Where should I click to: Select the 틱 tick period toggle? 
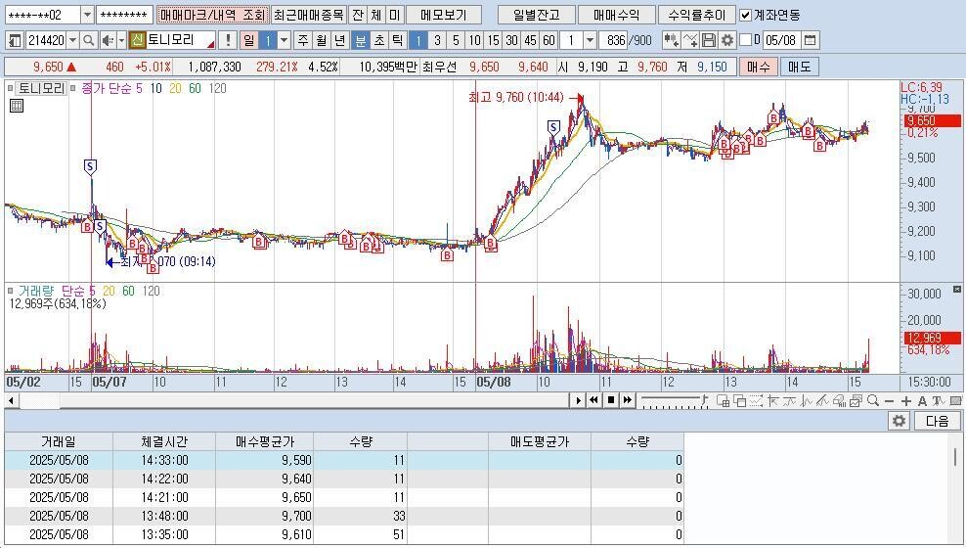[x=397, y=41]
